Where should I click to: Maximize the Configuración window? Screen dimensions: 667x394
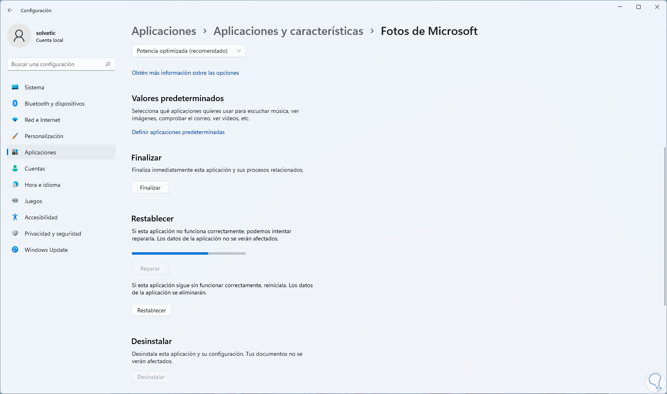coord(639,7)
